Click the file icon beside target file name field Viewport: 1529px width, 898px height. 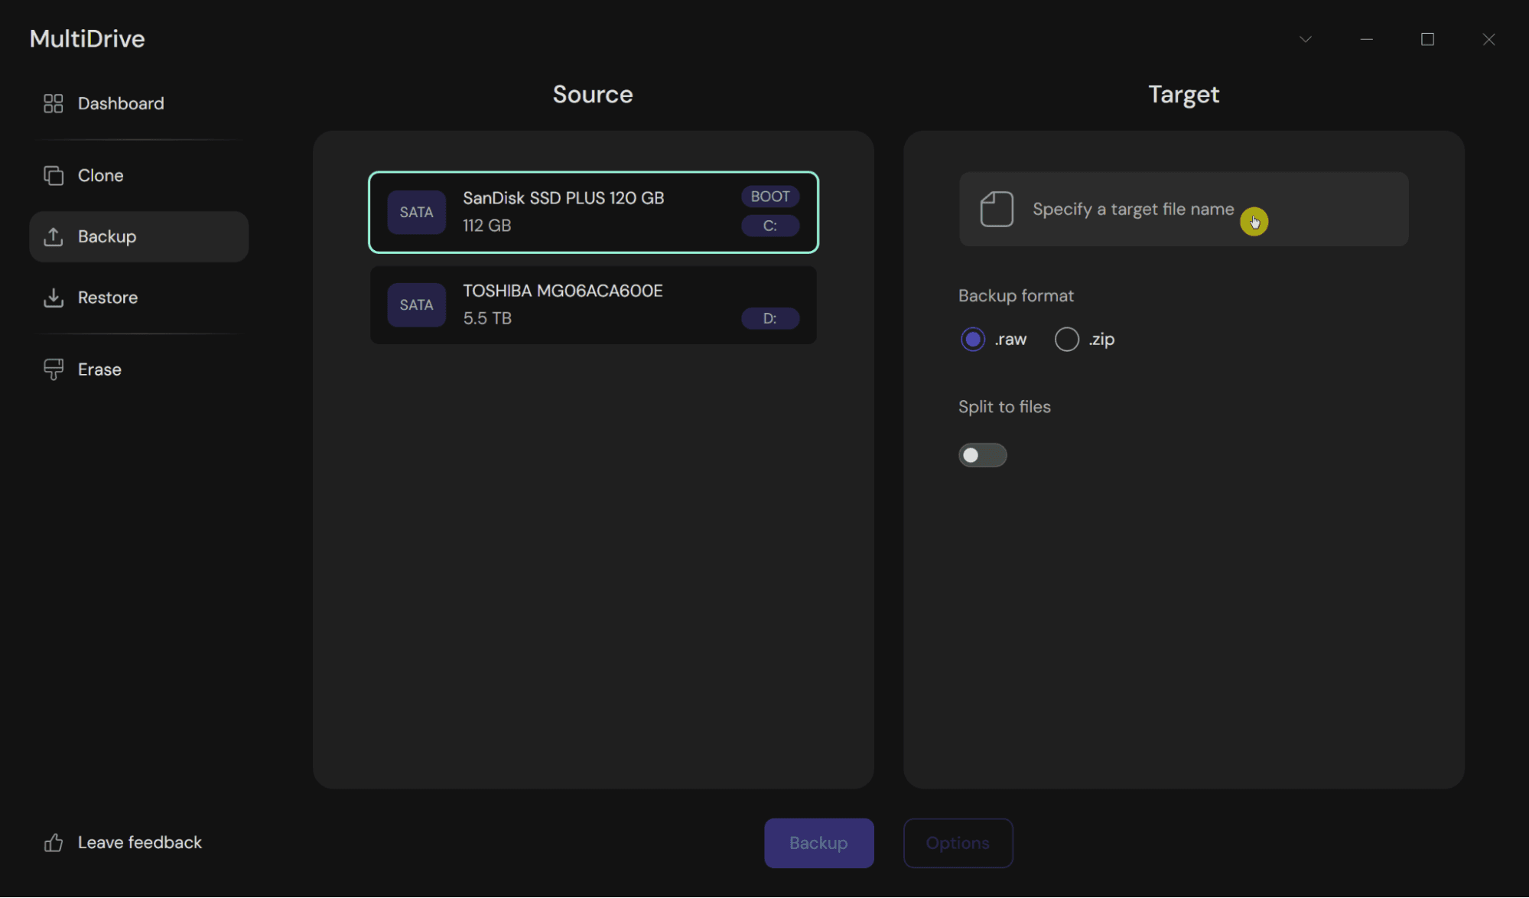point(997,209)
